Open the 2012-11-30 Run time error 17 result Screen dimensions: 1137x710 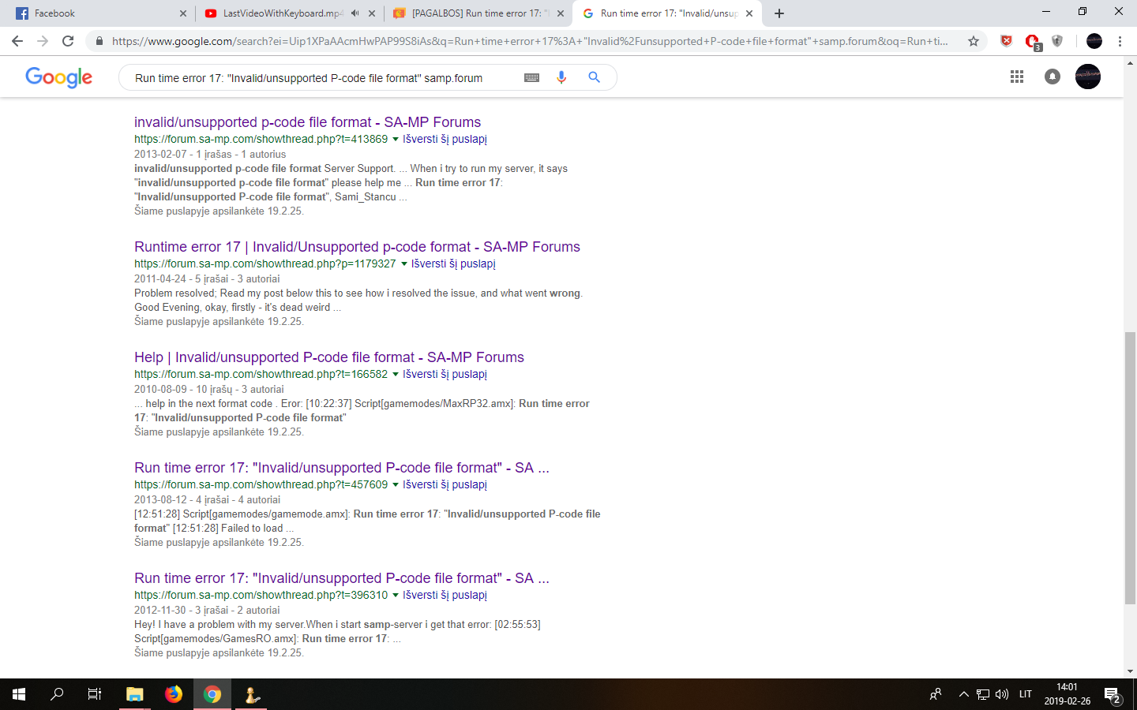[342, 578]
